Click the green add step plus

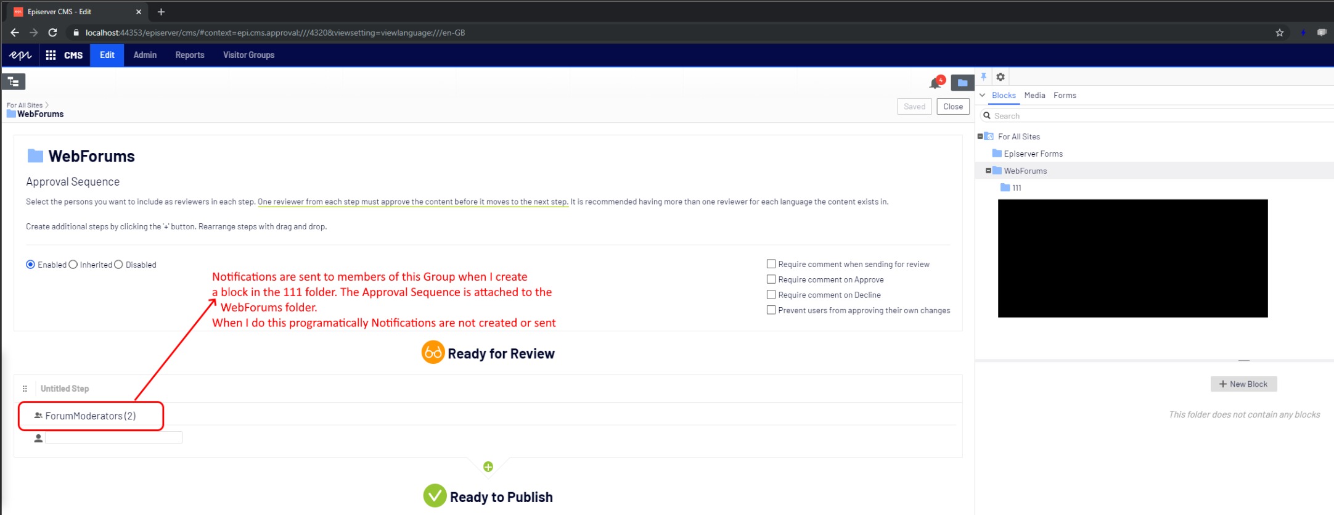point(488,467)
